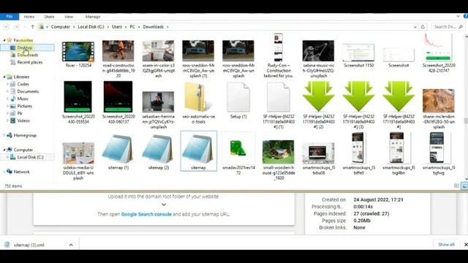Click Show all downloads button
The height and width of the screenshot is (263, 468).
click(446, 245)
